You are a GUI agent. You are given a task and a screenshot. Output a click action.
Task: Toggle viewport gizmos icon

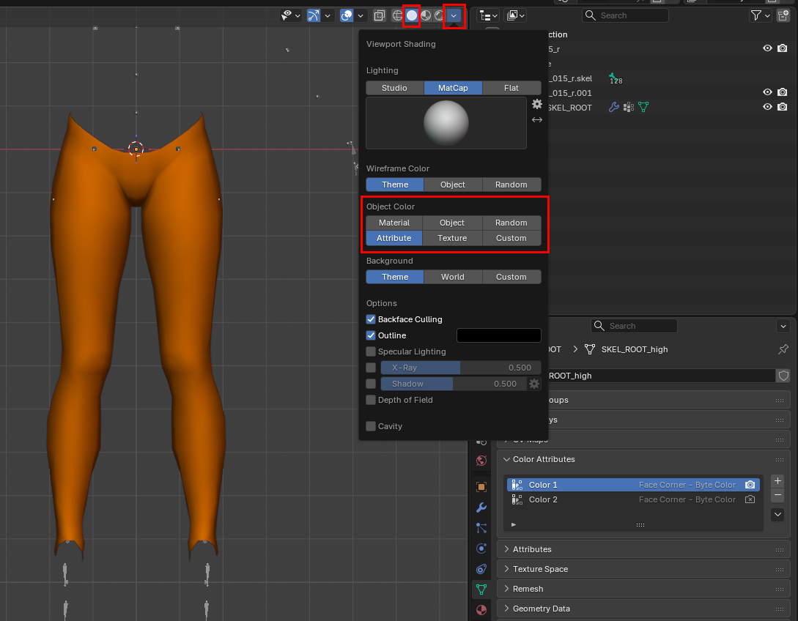point(314,16)
